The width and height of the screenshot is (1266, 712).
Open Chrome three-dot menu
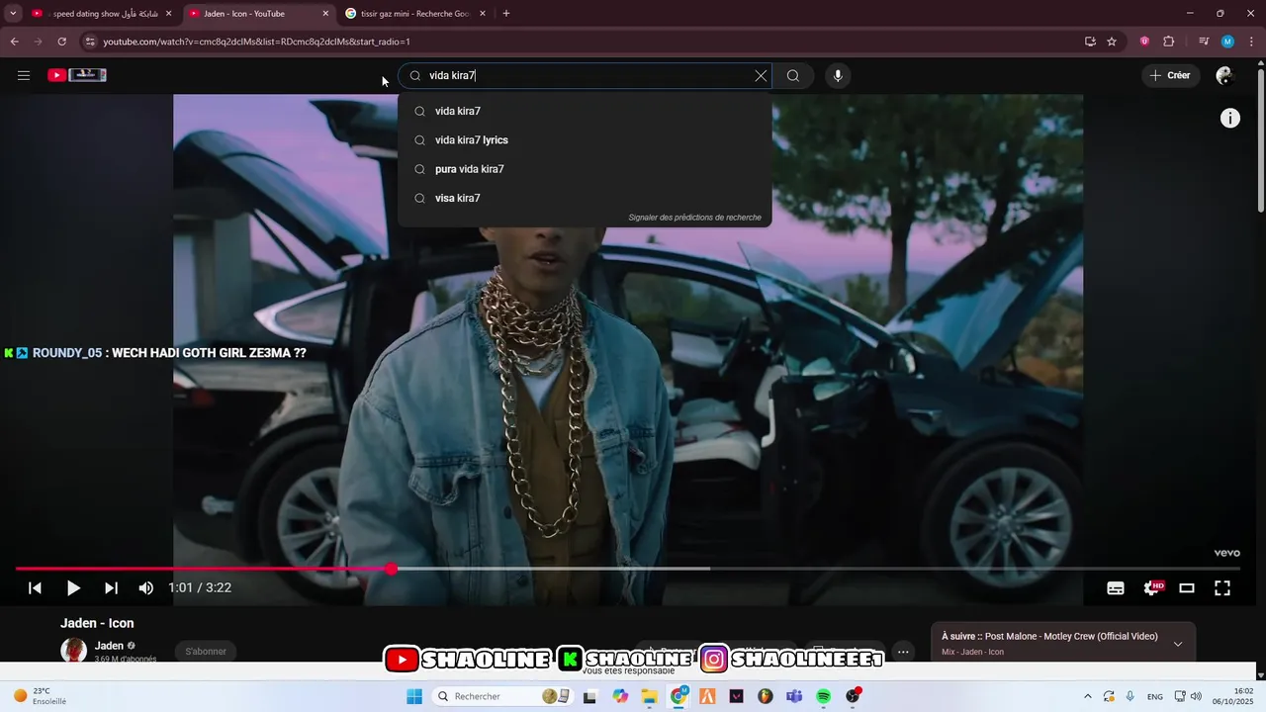coord(1252,42)
